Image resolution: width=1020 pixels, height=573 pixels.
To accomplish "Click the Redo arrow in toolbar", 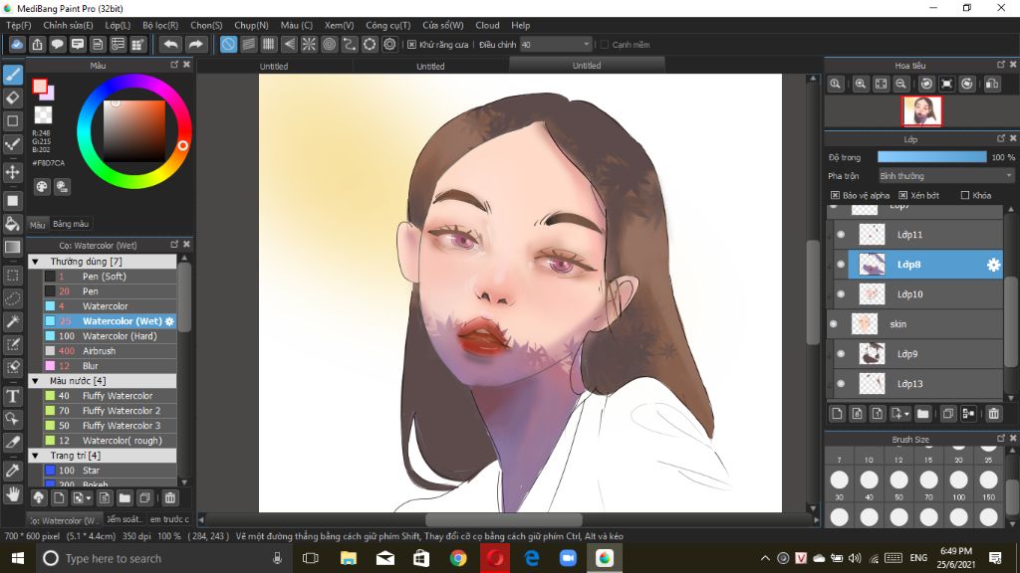I will (x=195, y=44).
